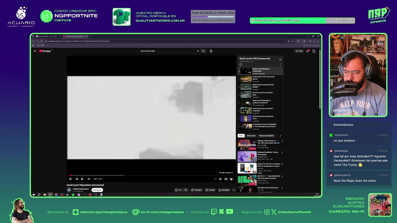Play David Lynch's PS2 Commercial - Bambi
The width and height of the screenshot is (397, 223).
260,79
